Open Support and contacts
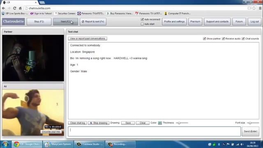 click(217, 22)
